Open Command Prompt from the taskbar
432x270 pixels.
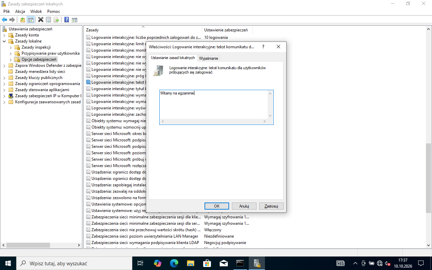coord(240,263)
